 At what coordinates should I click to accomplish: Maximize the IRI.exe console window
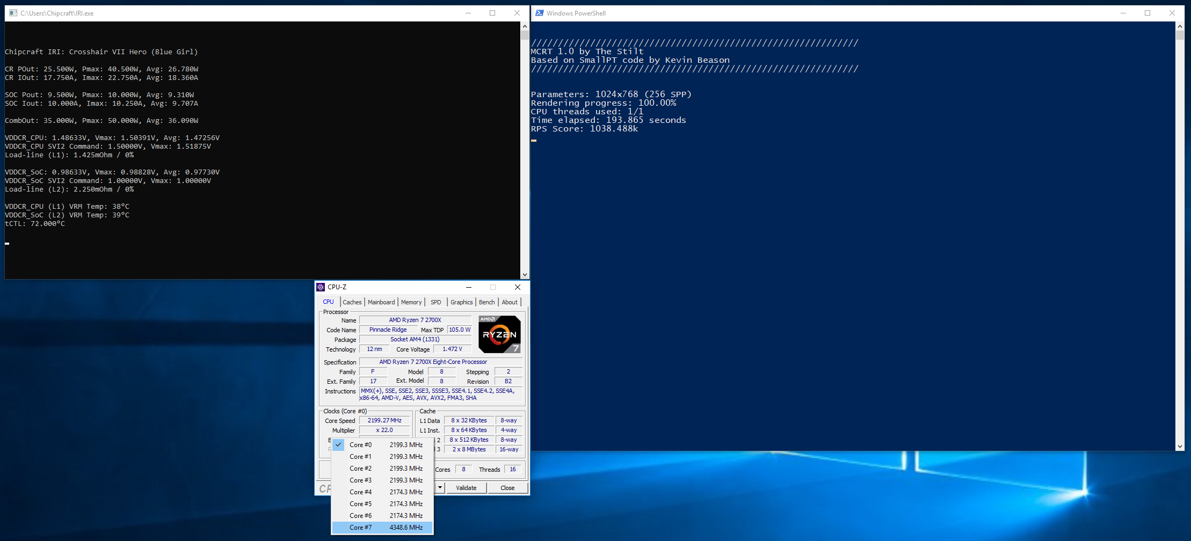492,13
